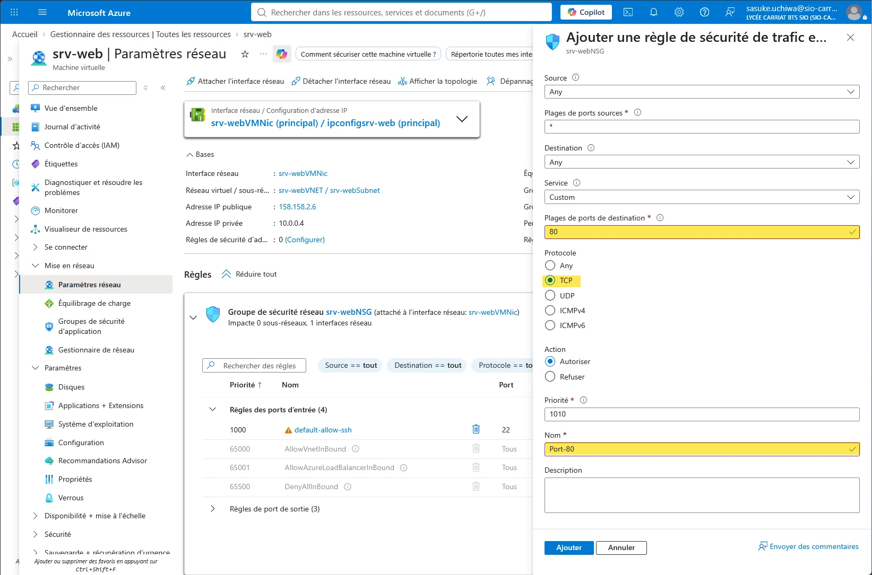Collapse the Mise en réseau menu group
Viewport: 872px width, 575px height.
point(36,266)
